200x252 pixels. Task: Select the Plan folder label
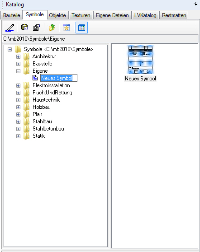tap(38, 114)
